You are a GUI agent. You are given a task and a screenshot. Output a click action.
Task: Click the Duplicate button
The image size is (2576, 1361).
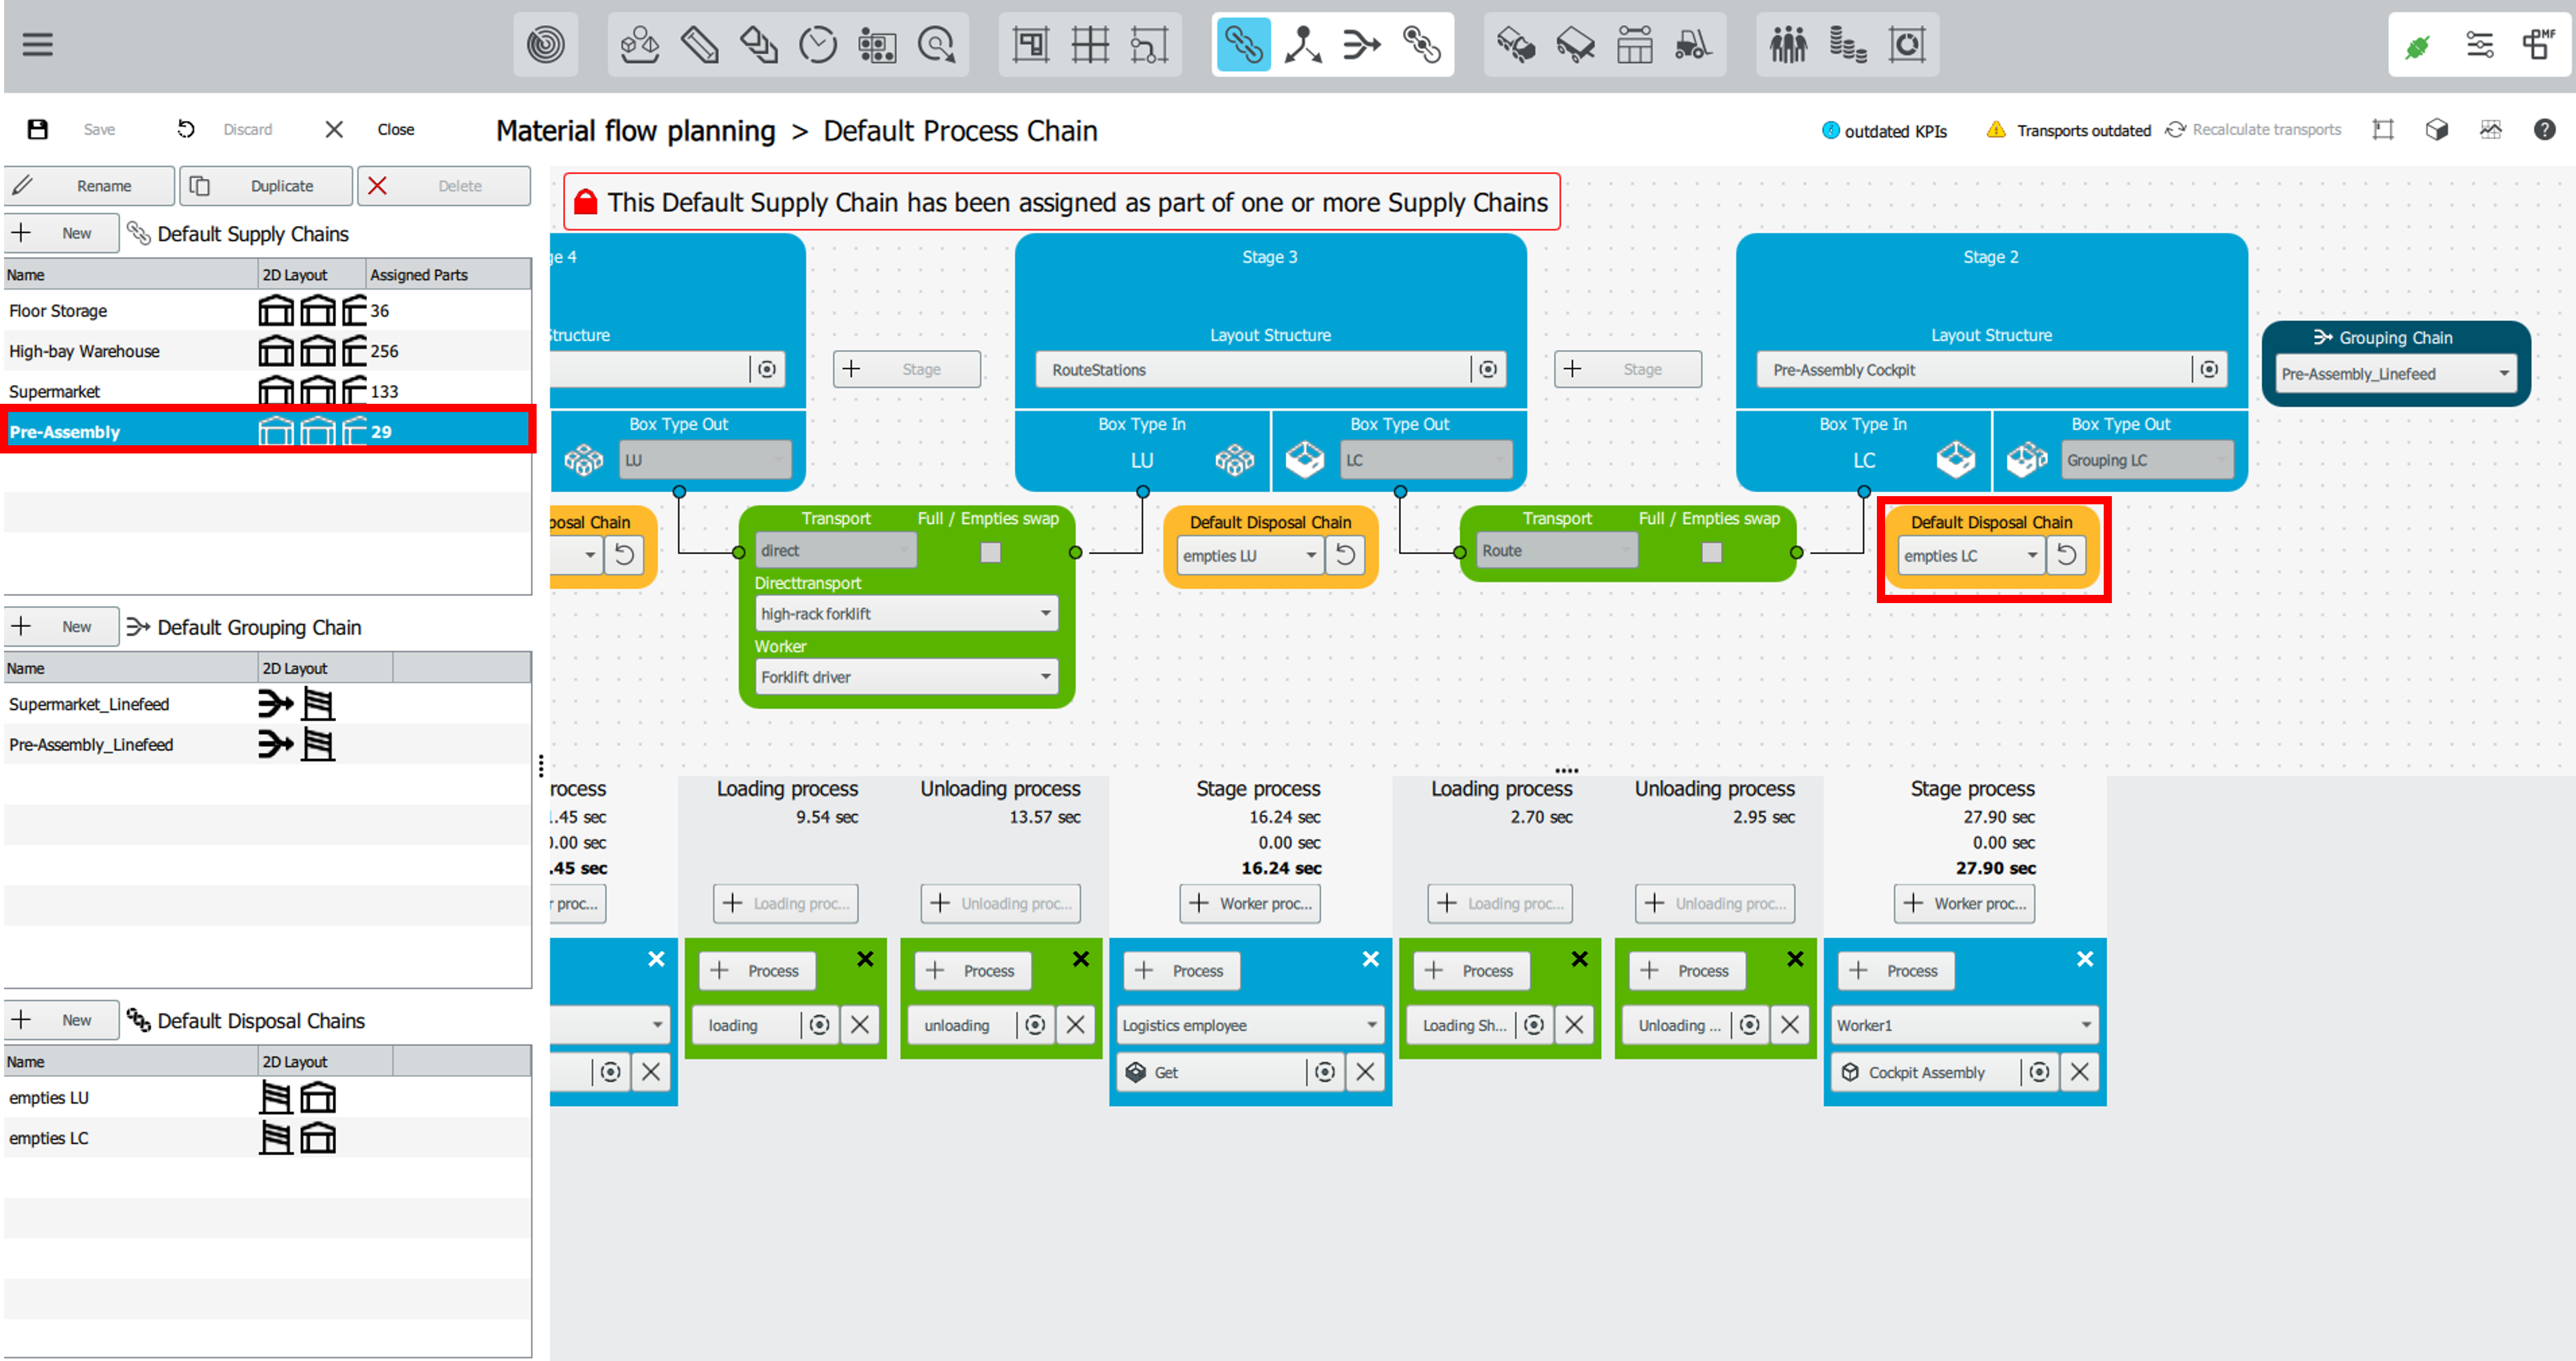coord(266,186)
